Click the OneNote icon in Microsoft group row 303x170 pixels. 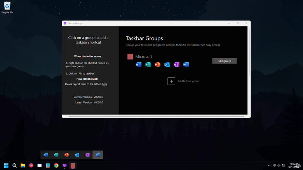tap(176, 64)
